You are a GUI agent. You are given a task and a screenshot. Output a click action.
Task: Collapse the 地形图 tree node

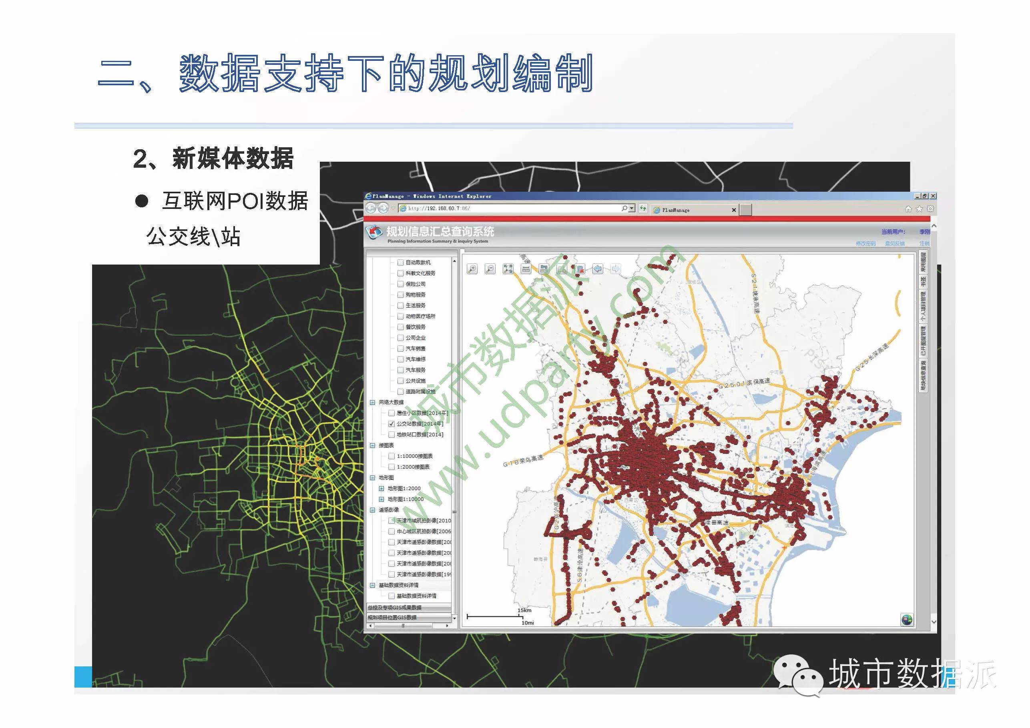pos(372,478)
